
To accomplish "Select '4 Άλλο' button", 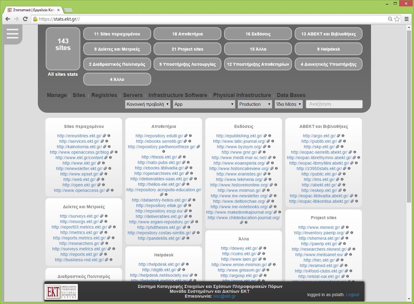I will (117, 79).
